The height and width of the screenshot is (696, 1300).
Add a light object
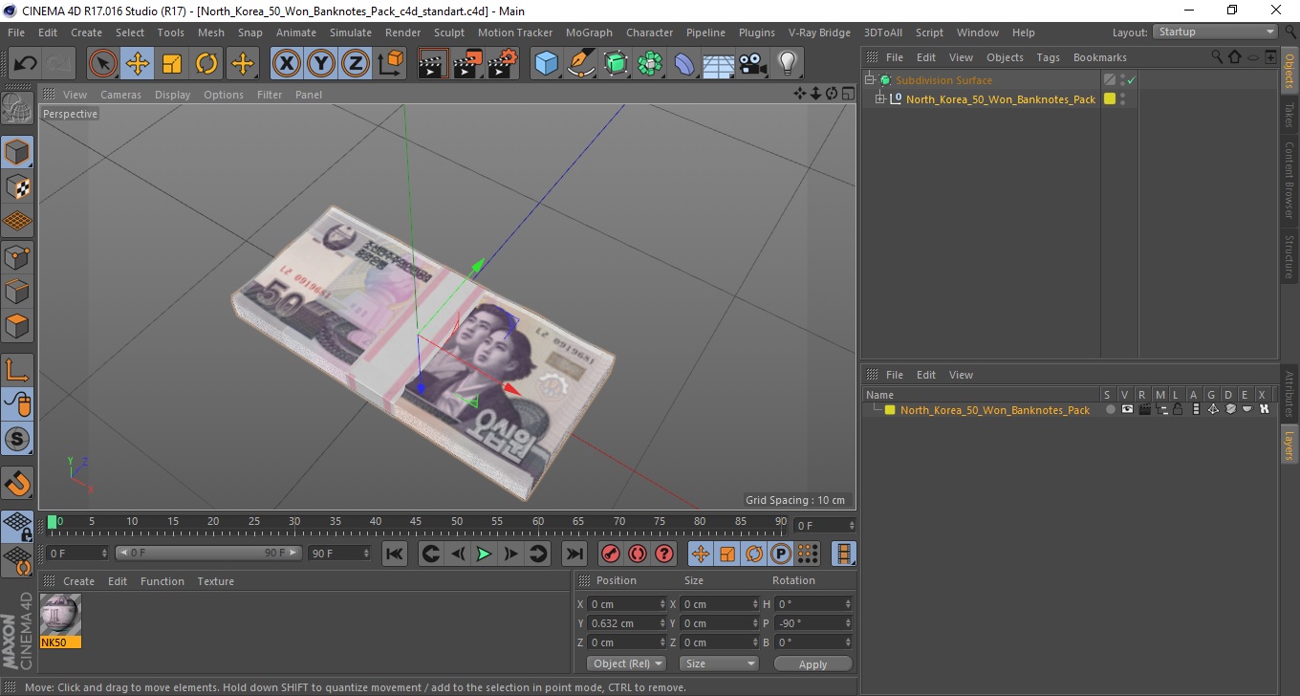(x=788, y=64)
